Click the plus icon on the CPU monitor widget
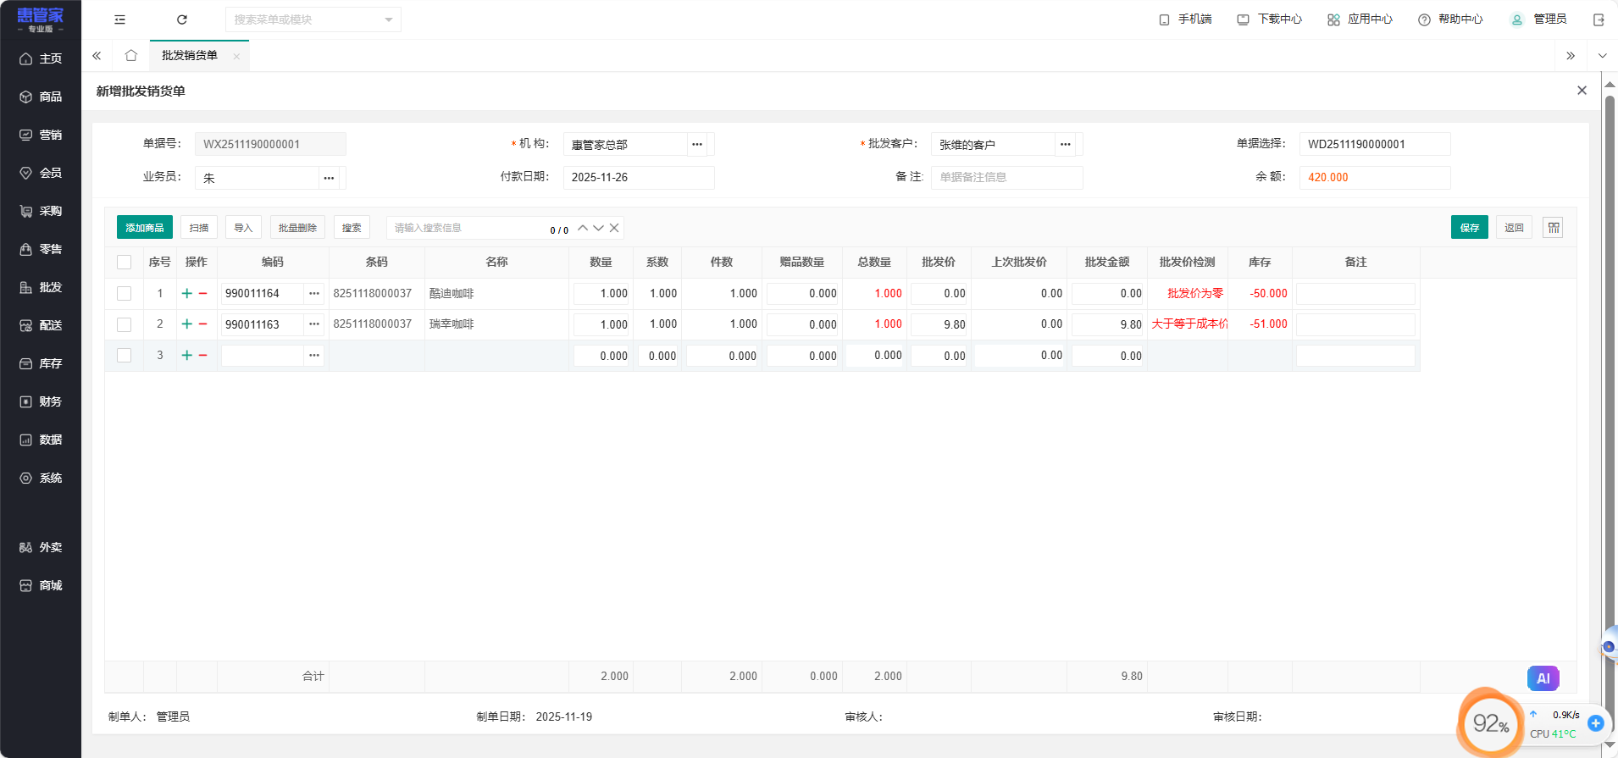Image resolution: width=1618 pixels, height=758 pixels. click(x=1596, y=723)
